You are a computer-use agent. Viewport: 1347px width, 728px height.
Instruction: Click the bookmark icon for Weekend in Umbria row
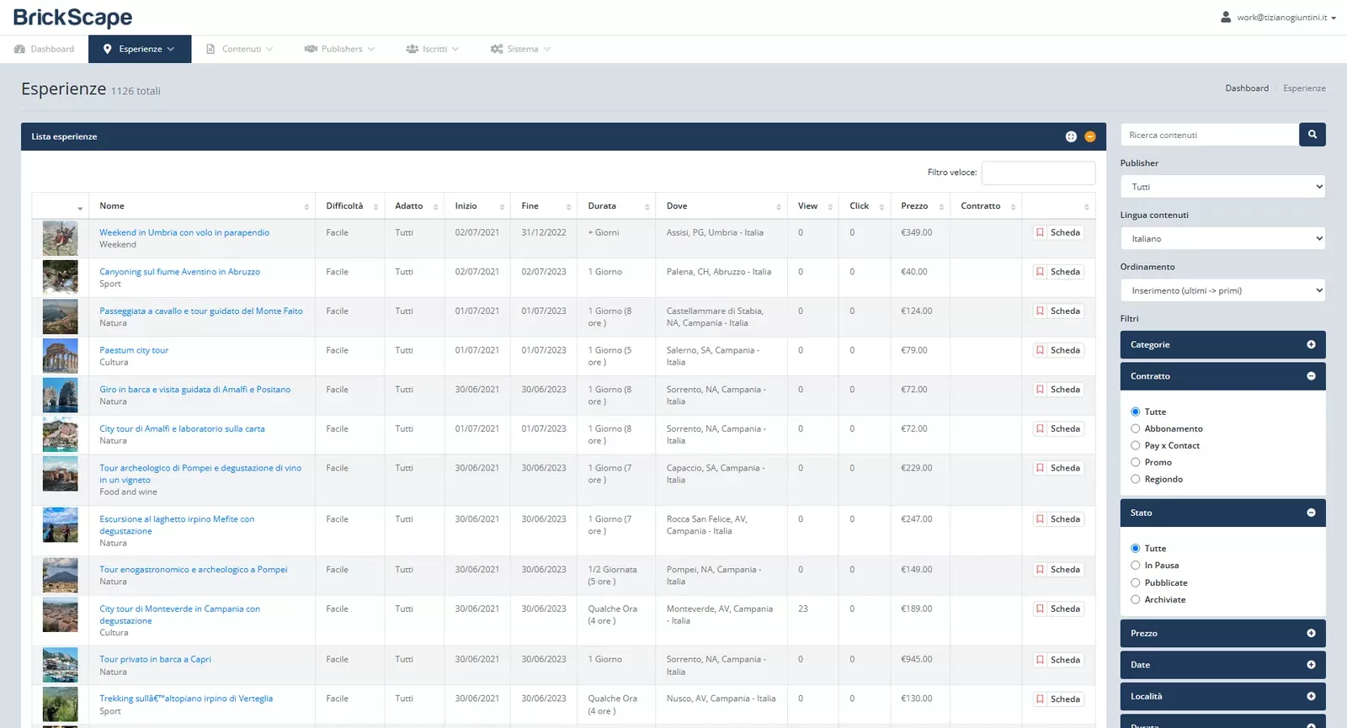1041,232
